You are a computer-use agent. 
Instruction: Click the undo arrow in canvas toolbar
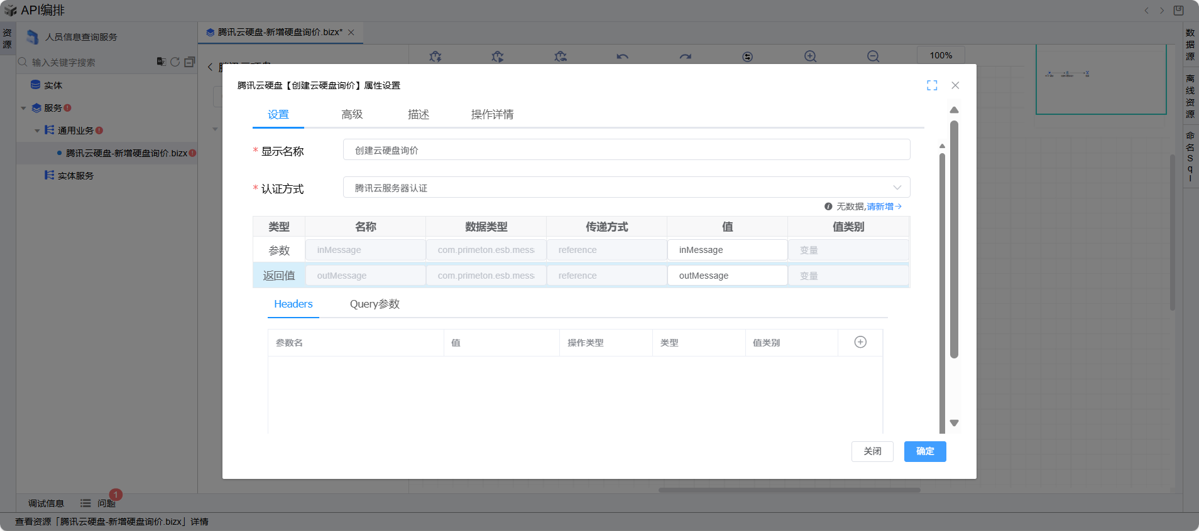point(622,56)
